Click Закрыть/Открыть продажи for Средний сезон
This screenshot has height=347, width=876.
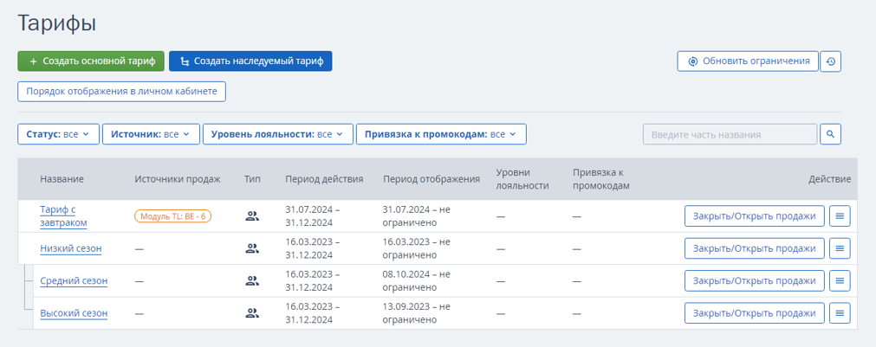(x=754, y=280)
